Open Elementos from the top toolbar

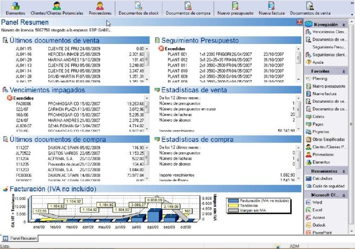coord(15,8)
